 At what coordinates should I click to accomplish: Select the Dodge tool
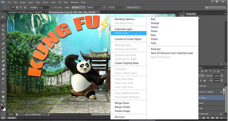coord(3,74)
